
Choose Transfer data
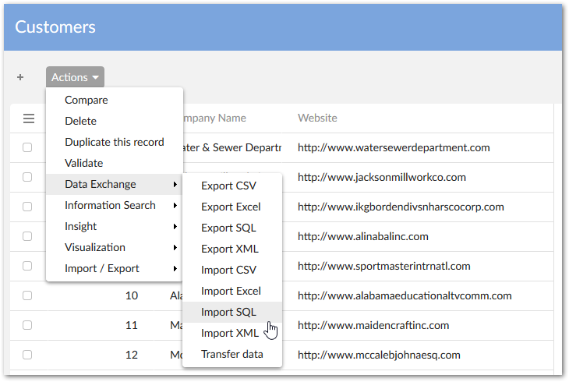click(232, 354)
